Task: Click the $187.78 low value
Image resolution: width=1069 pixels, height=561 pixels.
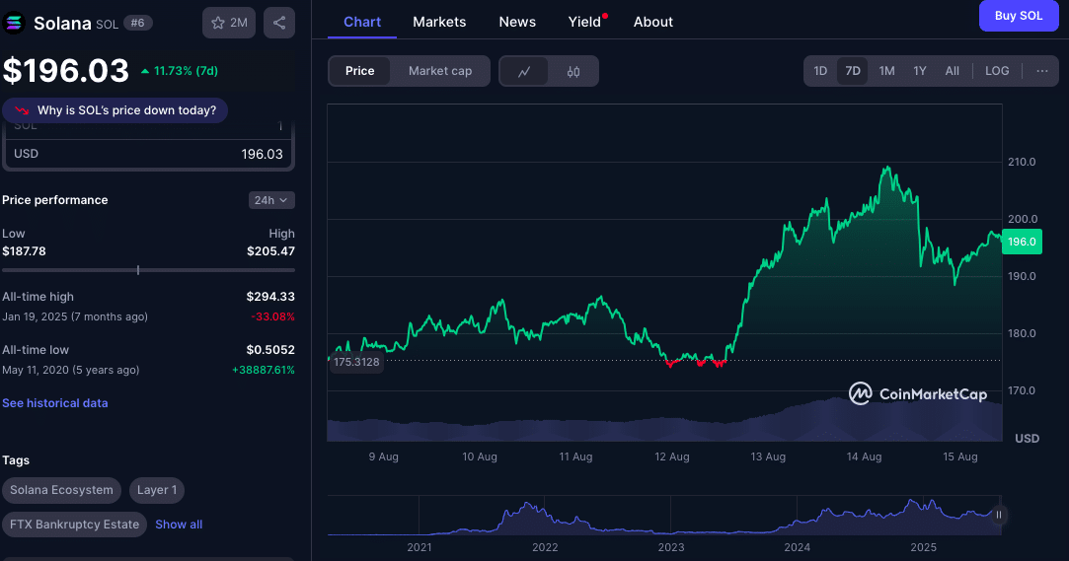Action: pos(24,251)
